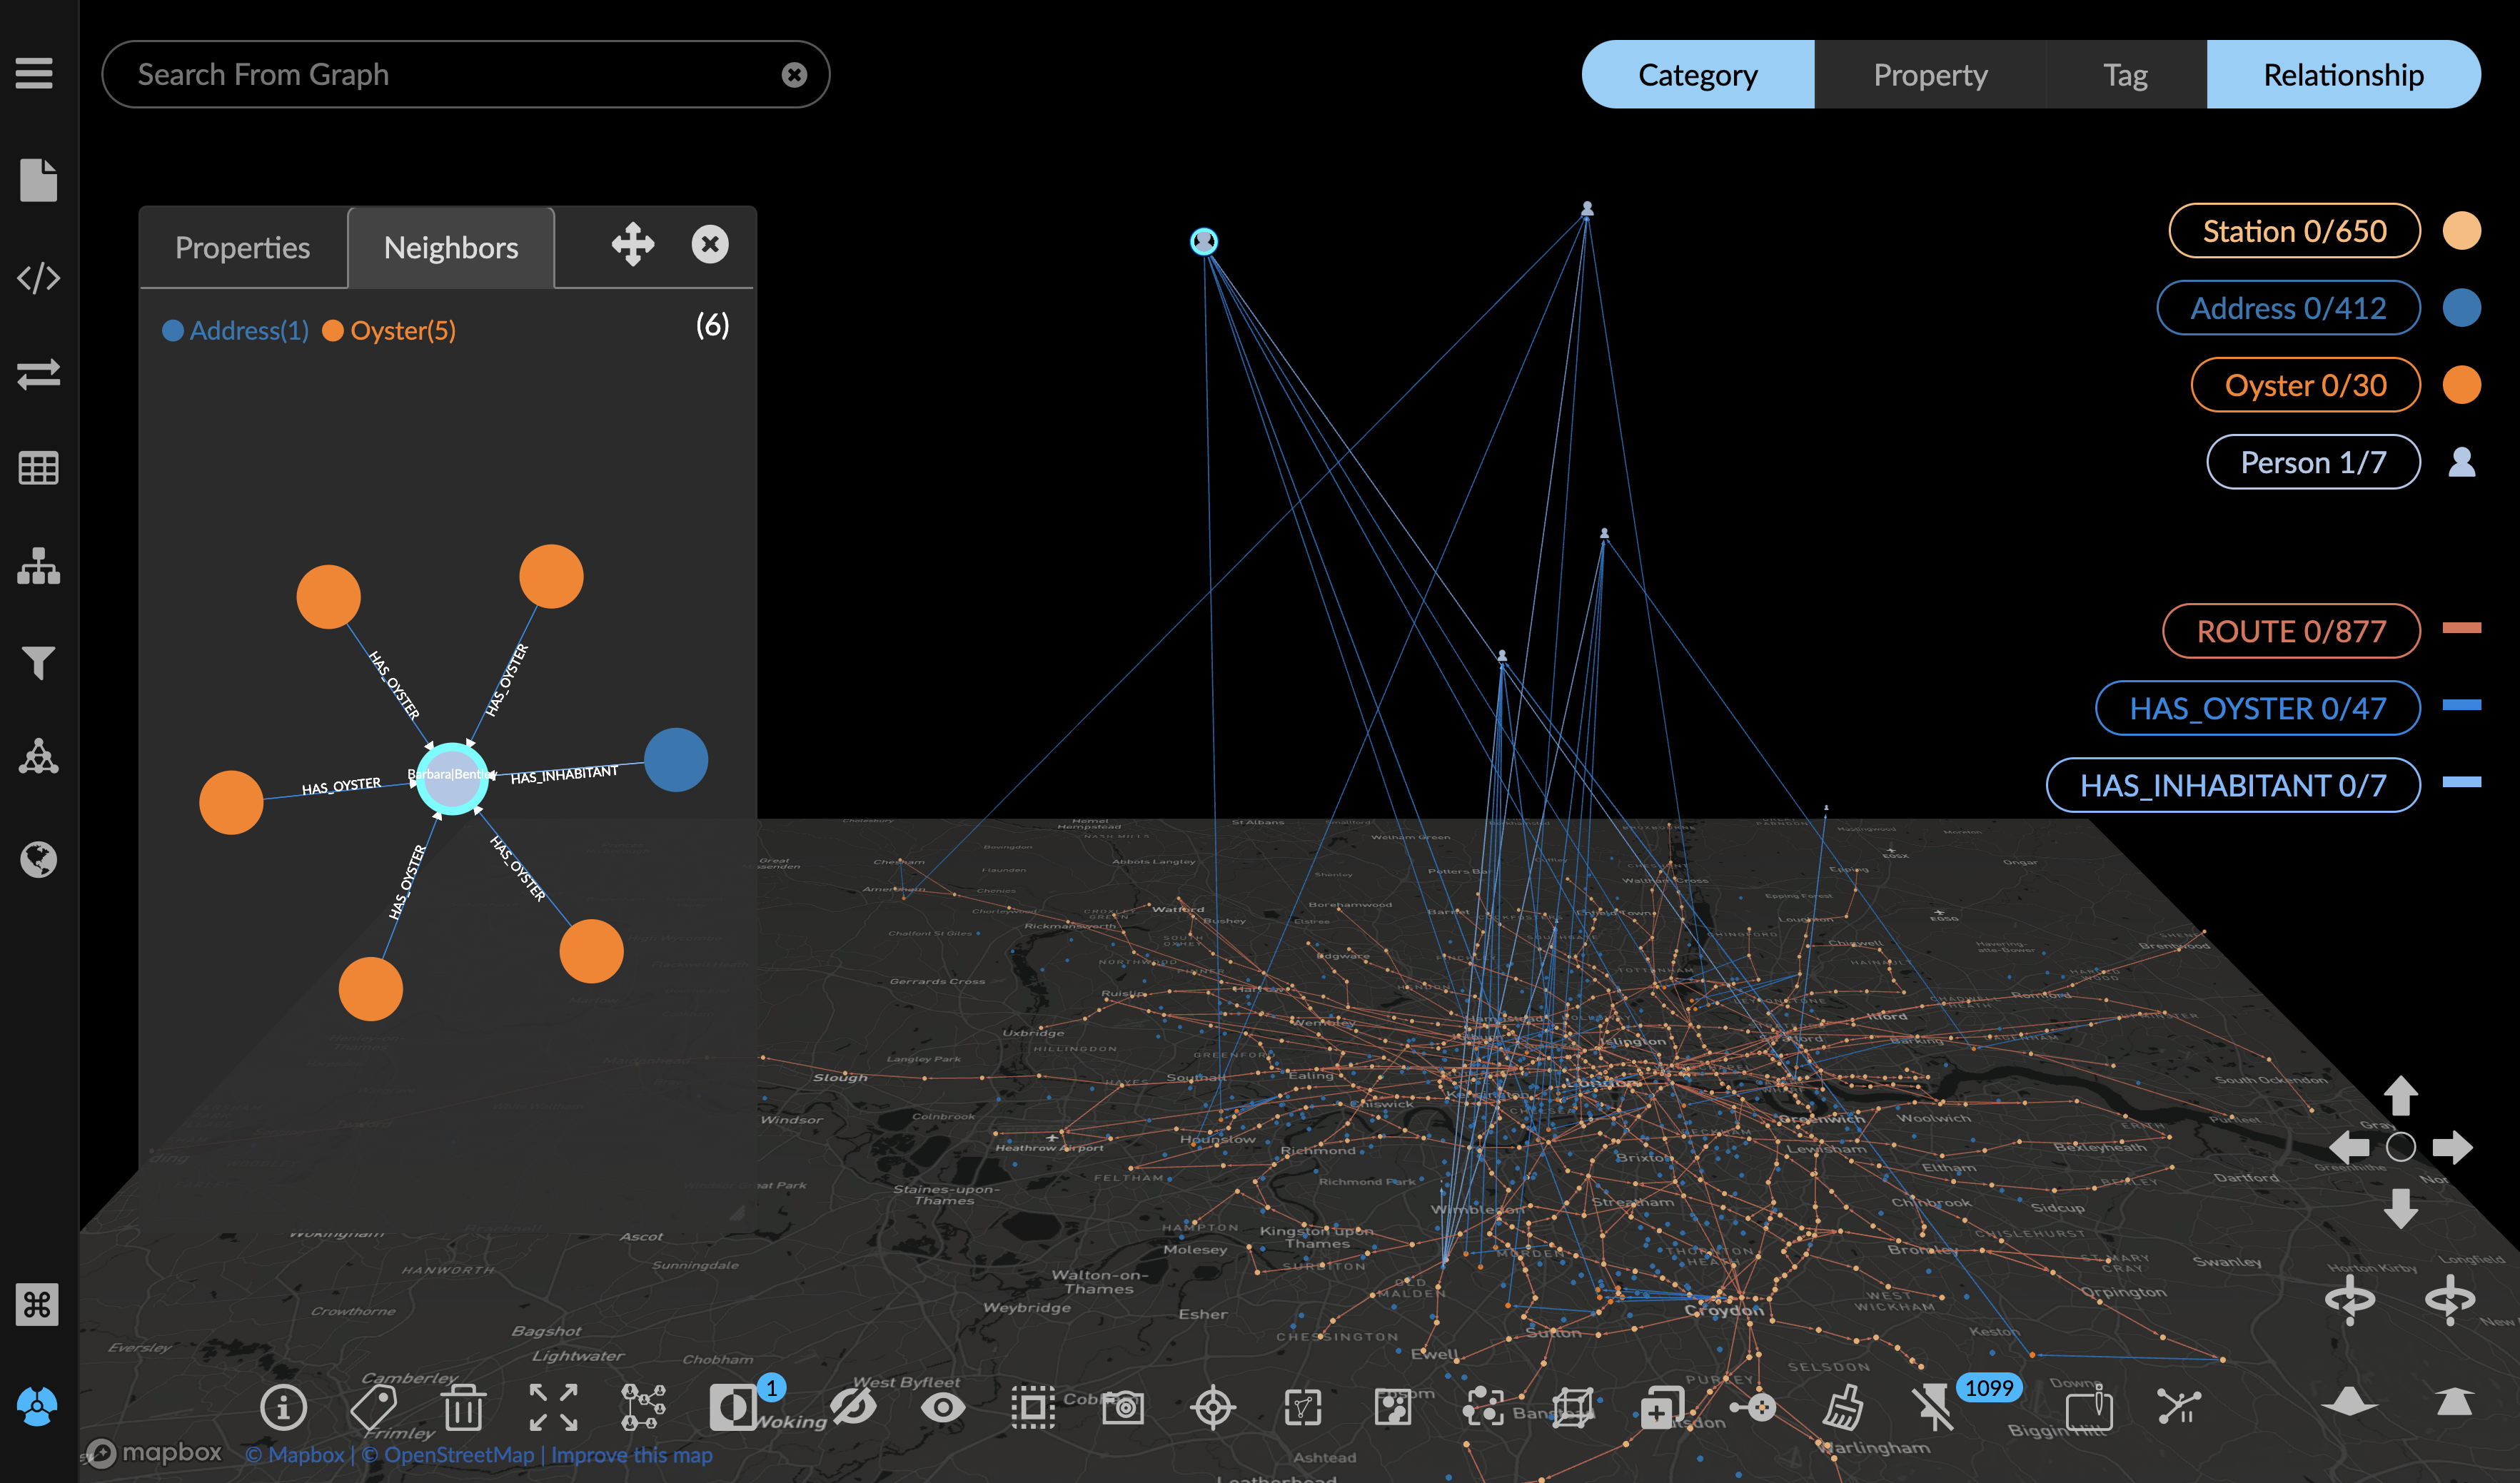Click the crosshair center target icon
Screen dimensions: 2520x1483
[1213, 1407]
